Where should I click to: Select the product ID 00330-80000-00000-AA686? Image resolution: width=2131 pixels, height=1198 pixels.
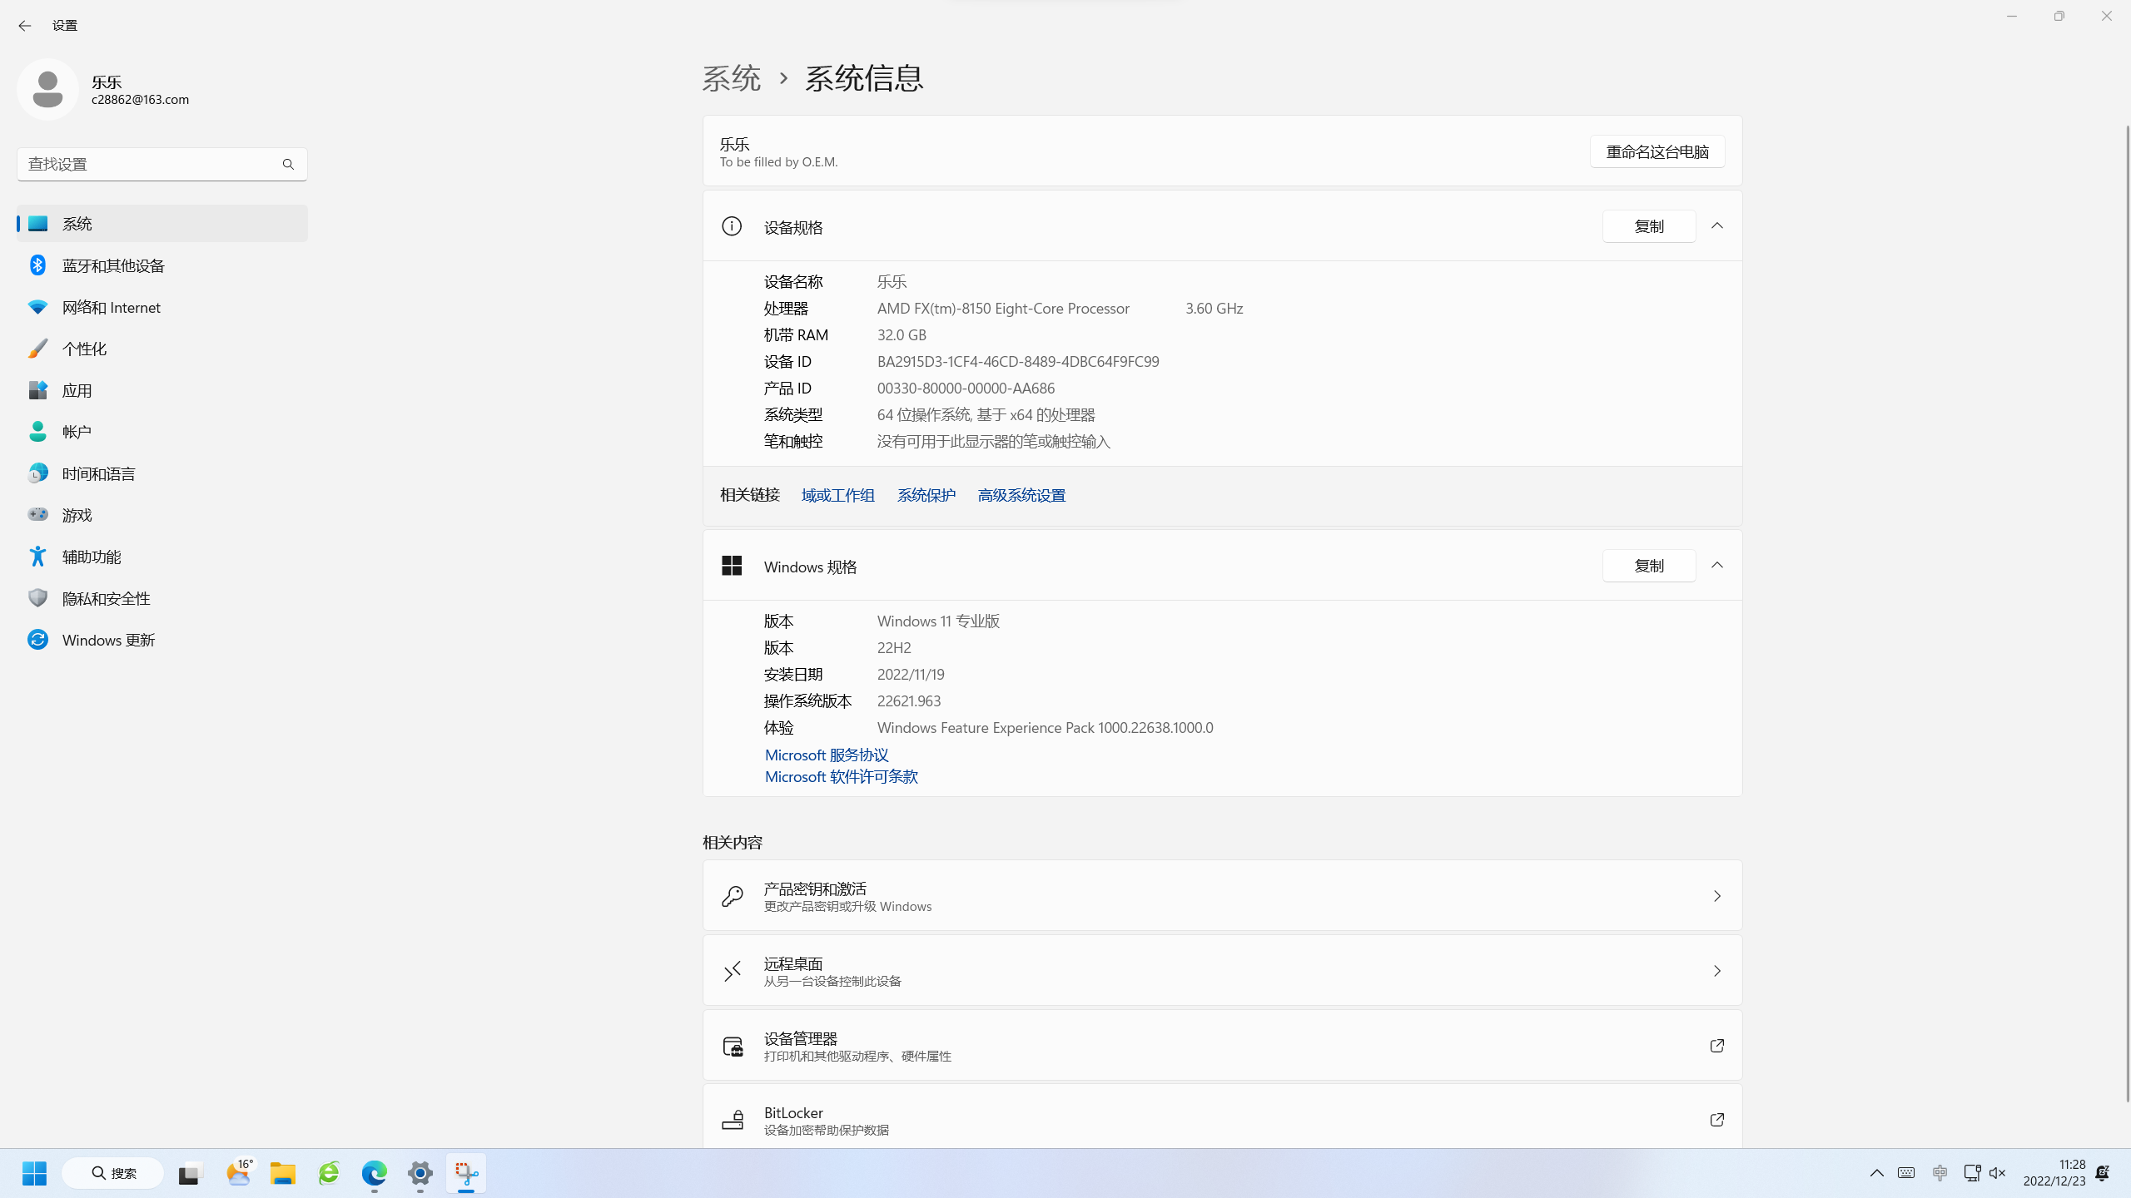966,389
